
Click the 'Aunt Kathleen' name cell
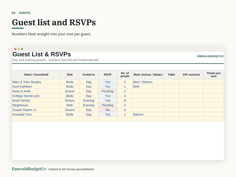pos(36,87)
